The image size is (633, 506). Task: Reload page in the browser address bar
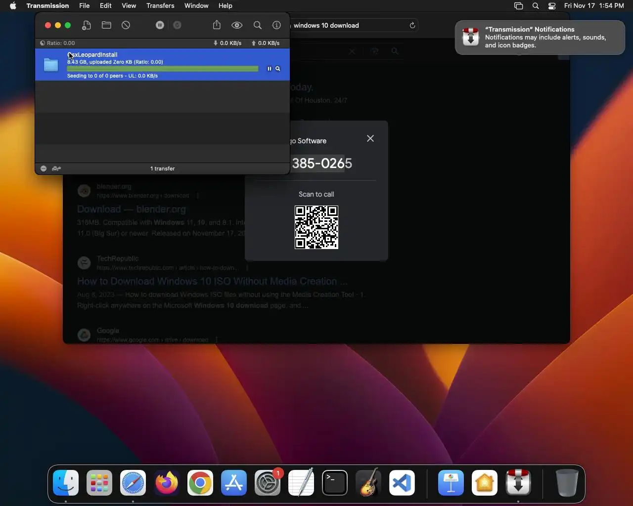tap(412, 25)
